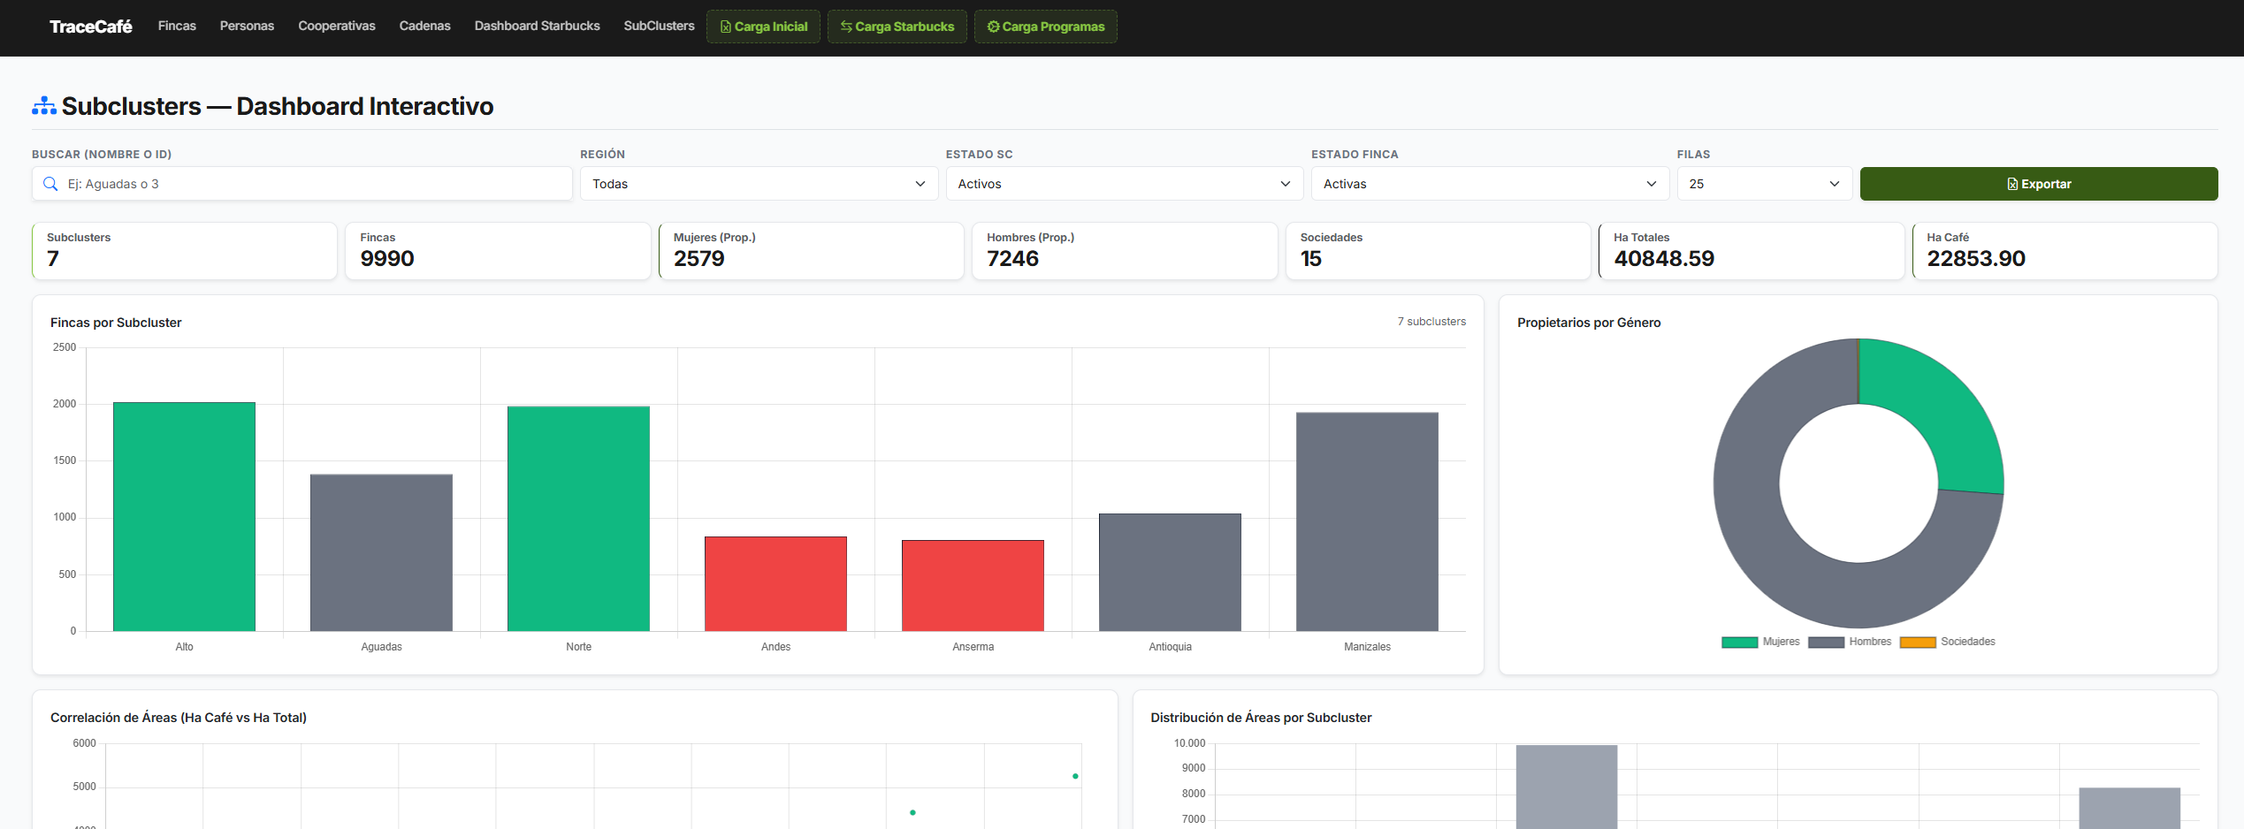Expand the Estado SC dropdown
The height and width of the screenshot is (829, 2244).
point(1125,184)
